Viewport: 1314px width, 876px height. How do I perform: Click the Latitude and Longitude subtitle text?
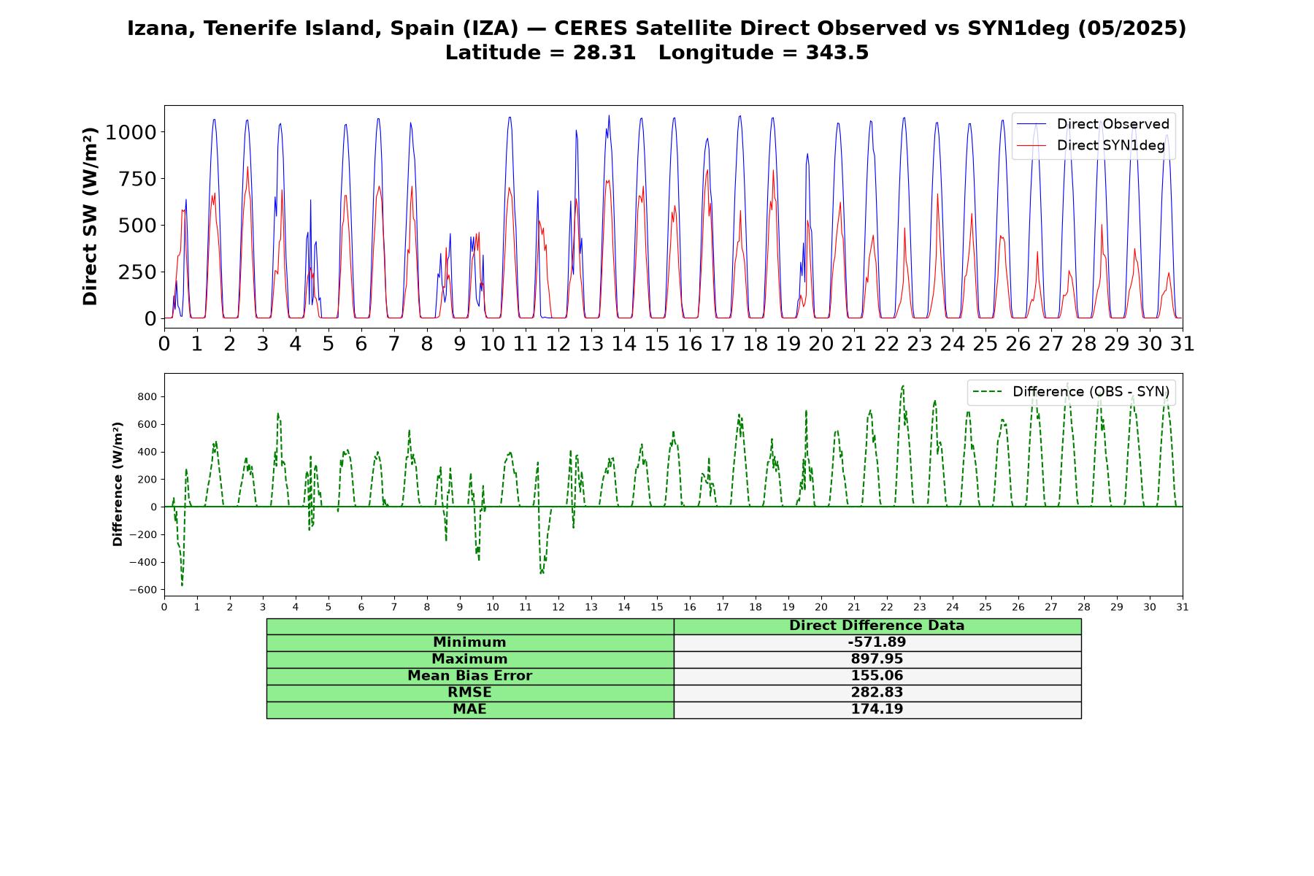click(657, 53)
